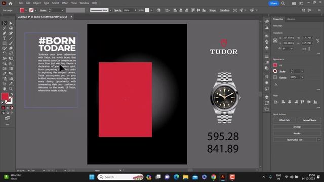
Task: Set fill to Gradient mode
Action: 8,108
